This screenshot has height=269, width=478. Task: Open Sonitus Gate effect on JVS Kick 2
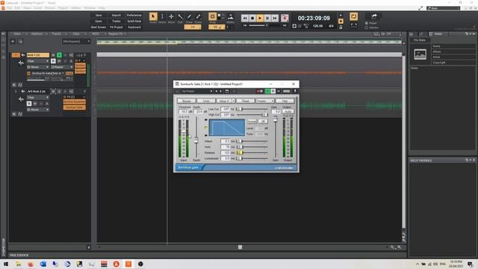pyautogui.click(x=75, y=108)
